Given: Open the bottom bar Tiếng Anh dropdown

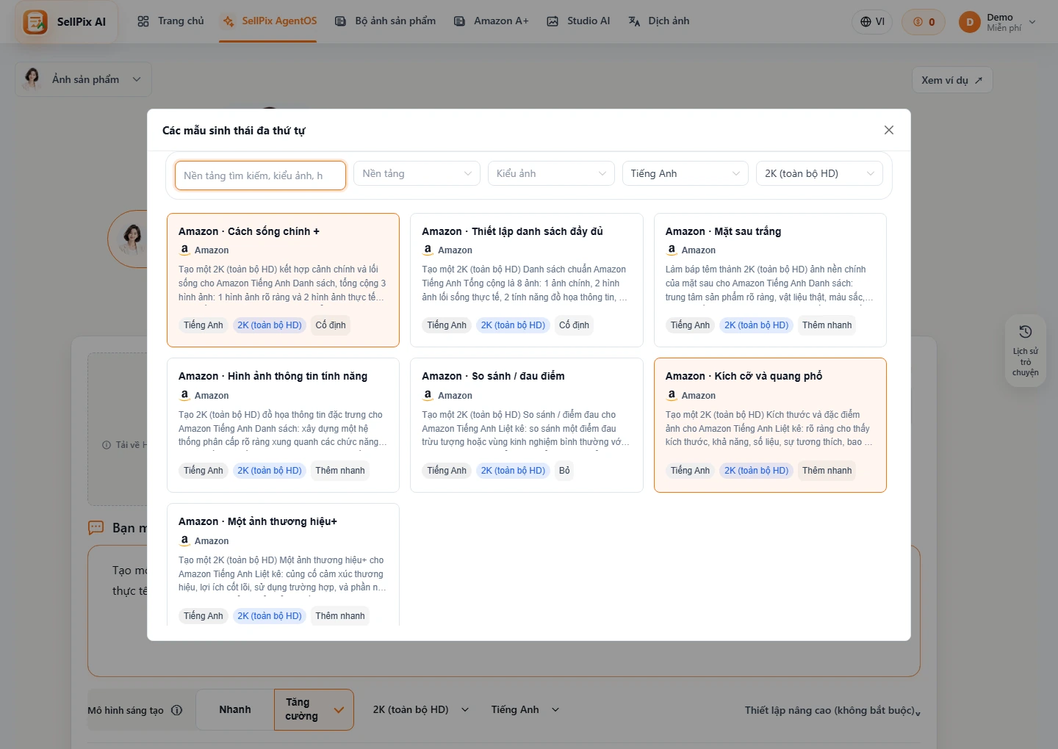Looking at the screenshot, I should 525,709.
